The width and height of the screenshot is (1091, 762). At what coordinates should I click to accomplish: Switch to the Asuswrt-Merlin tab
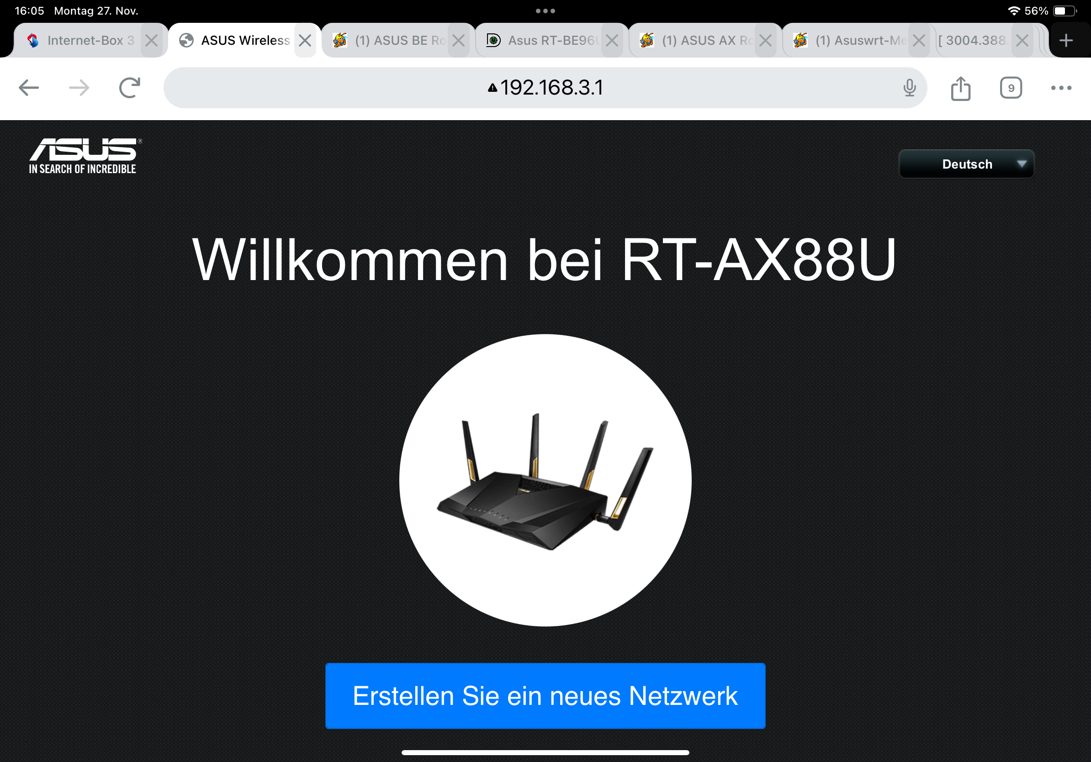pyautogui.click(x=851, y=40)
